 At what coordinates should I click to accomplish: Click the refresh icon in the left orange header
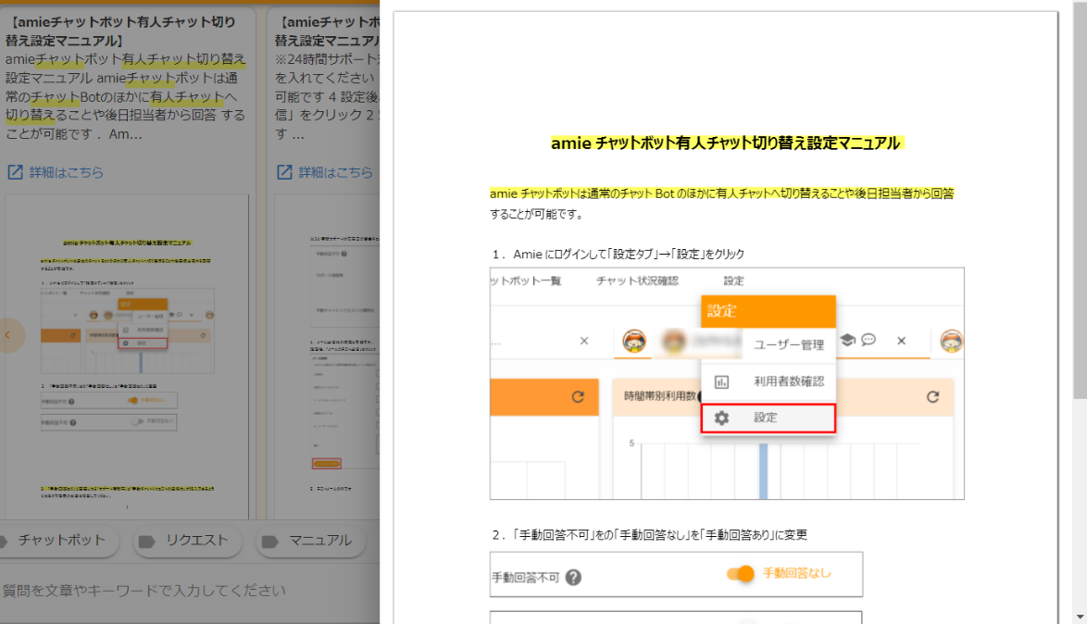coord(578,396)
